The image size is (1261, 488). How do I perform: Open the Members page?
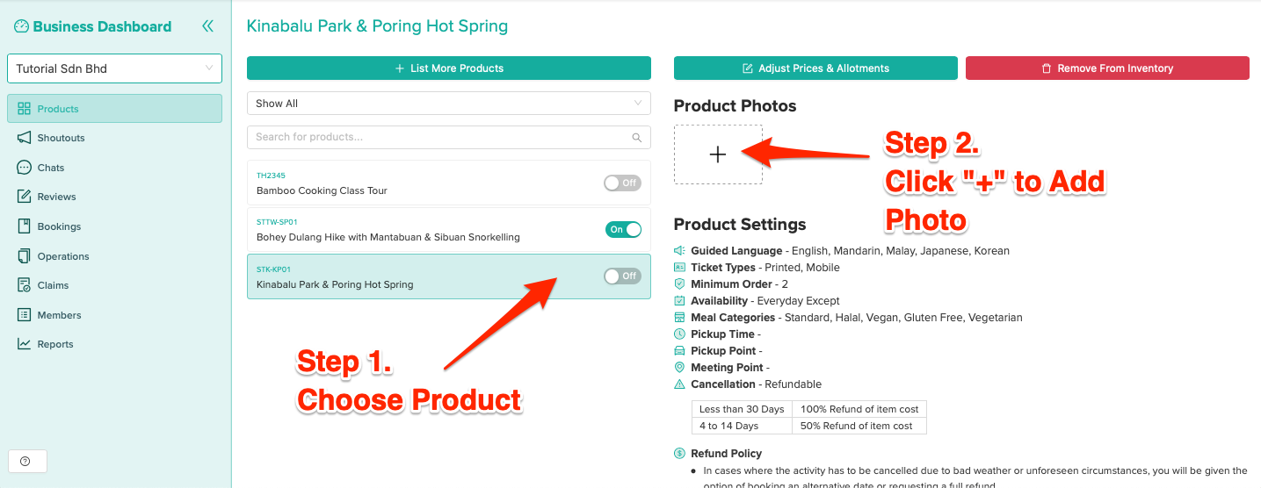click(59, 315)
